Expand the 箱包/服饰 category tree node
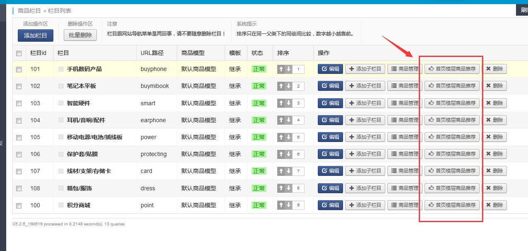528x251 pixels. coord(61,188)
